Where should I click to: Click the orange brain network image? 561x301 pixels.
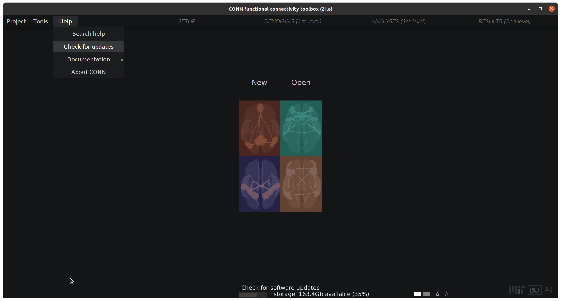[260, 128]
